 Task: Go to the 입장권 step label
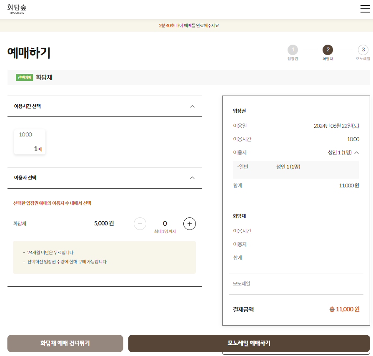click(x=293, y=58)
